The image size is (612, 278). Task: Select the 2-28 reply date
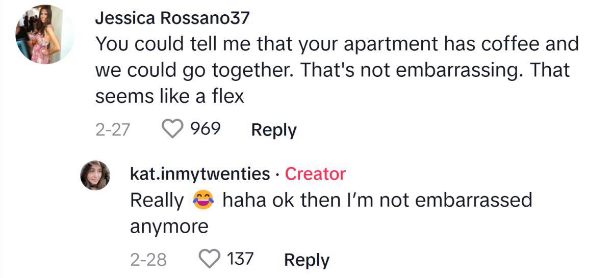coord(148,260)
